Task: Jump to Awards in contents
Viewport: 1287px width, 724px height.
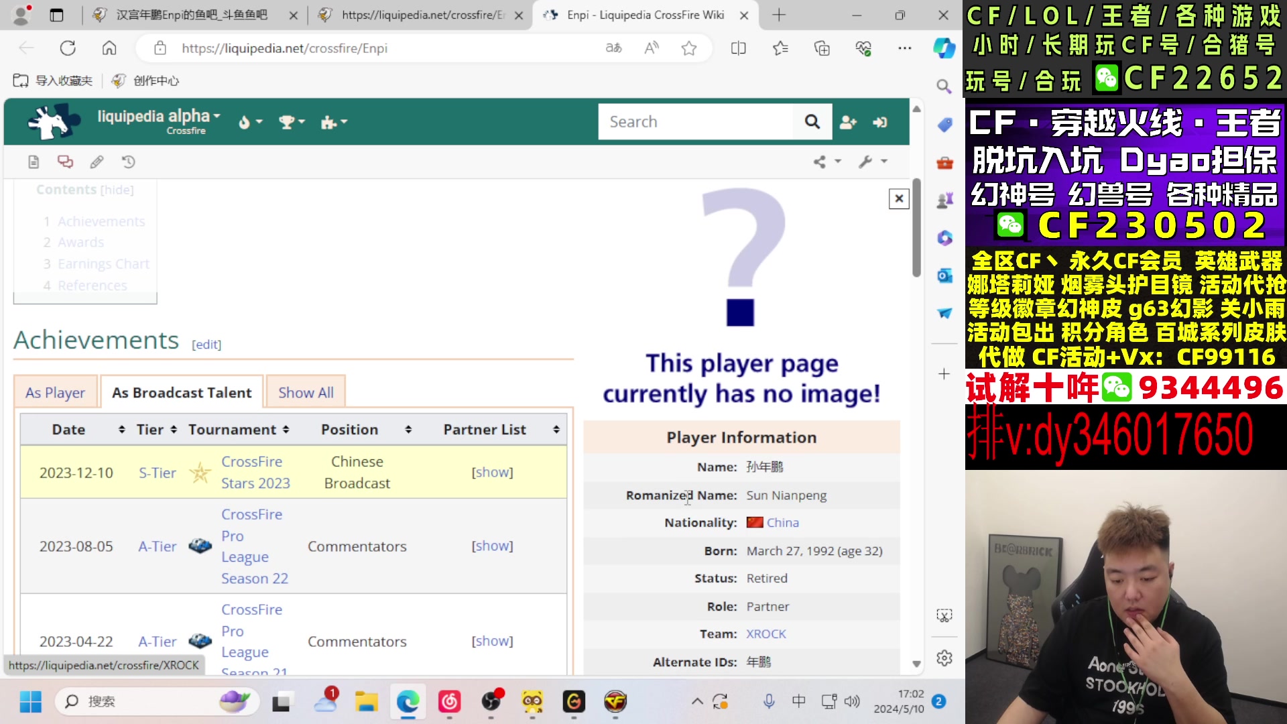Action: (80, 242)
